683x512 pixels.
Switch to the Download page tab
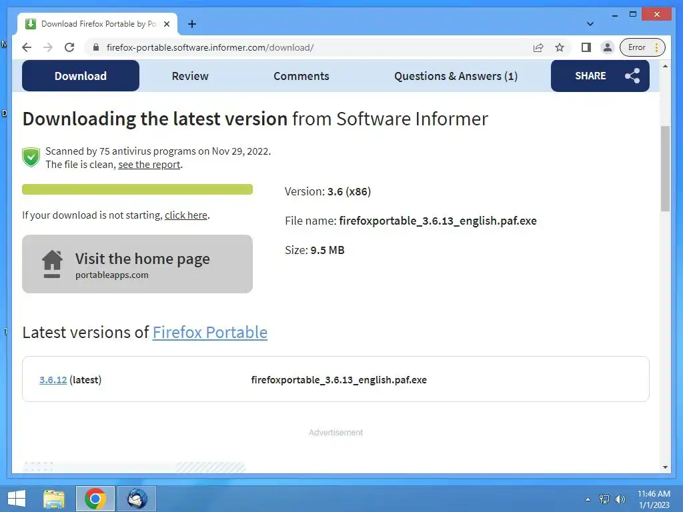coord(81,76)
